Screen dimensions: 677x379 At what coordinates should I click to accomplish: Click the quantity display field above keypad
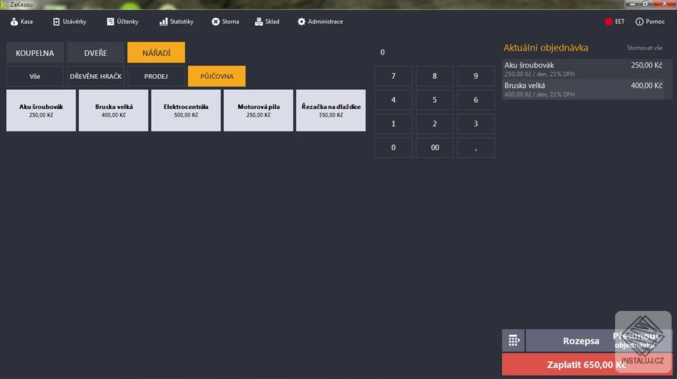click(x=435, y=52)
